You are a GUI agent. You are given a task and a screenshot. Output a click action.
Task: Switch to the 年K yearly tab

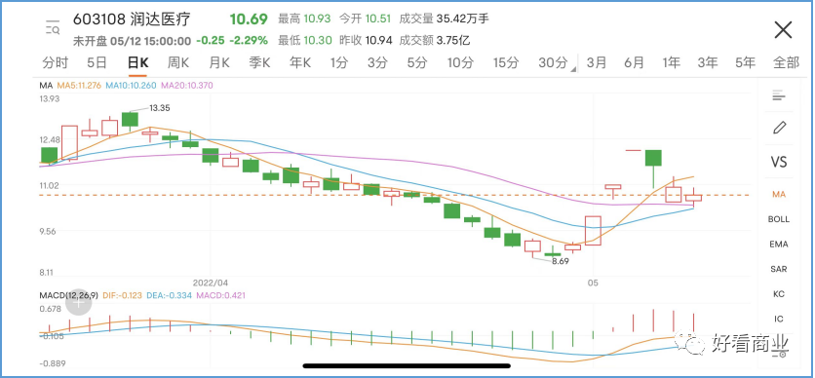(300, 63)
